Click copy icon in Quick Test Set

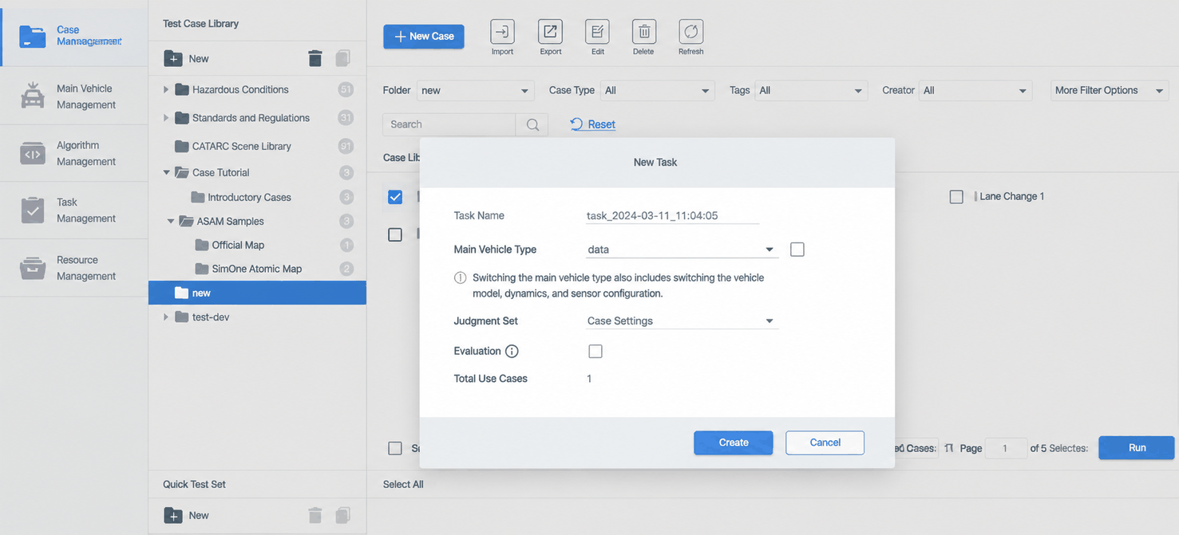(343, 516)
